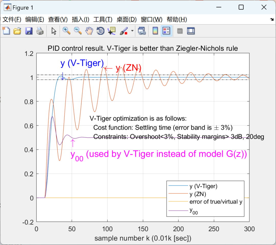
Task: Maximize the Figure 1 window
Action: click(241, 7)
